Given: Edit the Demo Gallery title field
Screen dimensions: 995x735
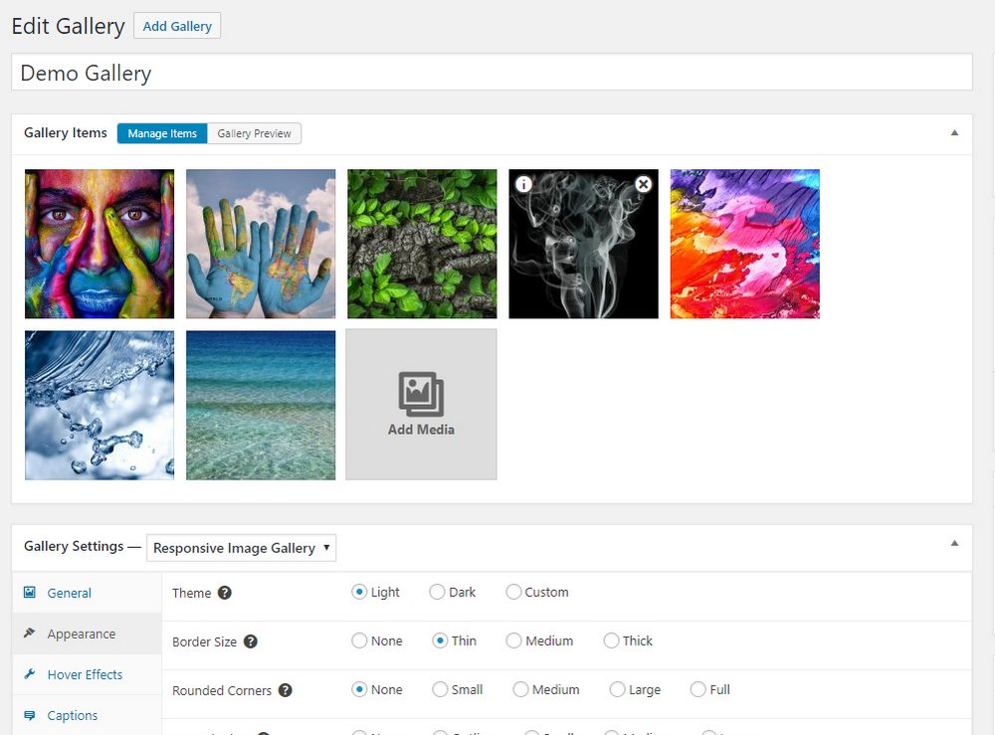Looking at the screenshot, I should pyautogui.click(x=492, y=73).
